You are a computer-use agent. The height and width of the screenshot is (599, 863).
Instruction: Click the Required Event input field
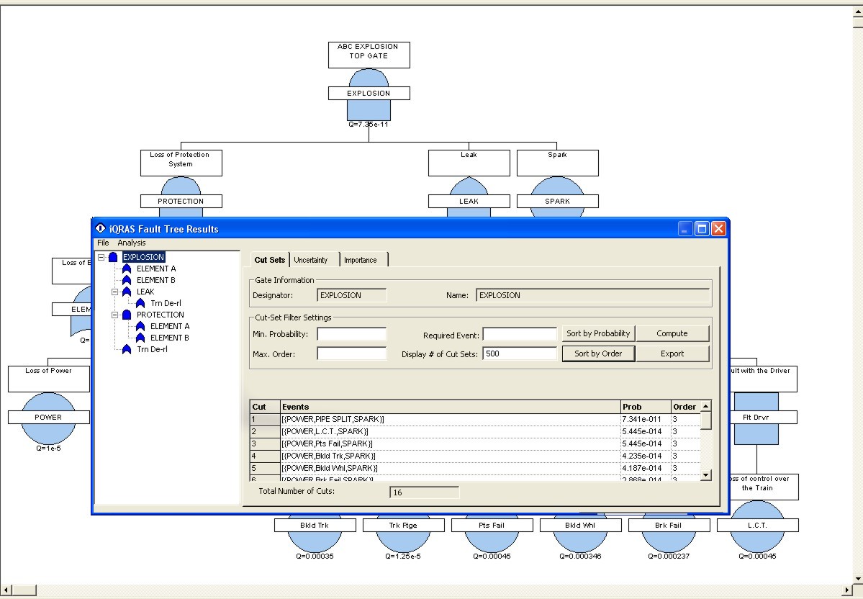click(520, 334)
